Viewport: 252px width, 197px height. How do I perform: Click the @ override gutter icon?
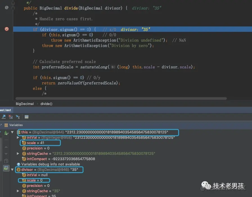pyautogui.click(x=6, y=8)
